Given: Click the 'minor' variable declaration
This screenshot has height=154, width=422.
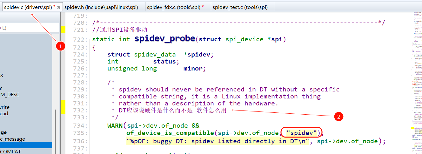Looking at the screenshot, I should tap(193, 69).
